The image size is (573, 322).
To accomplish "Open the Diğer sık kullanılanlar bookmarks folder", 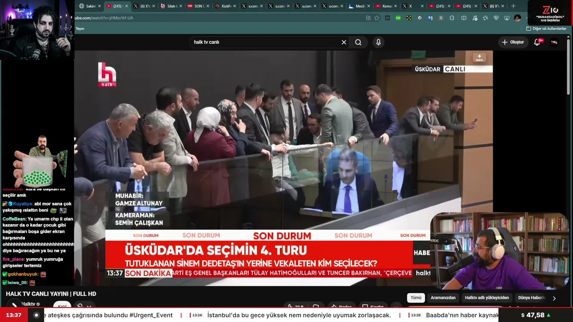I will (x=546, y=29).
